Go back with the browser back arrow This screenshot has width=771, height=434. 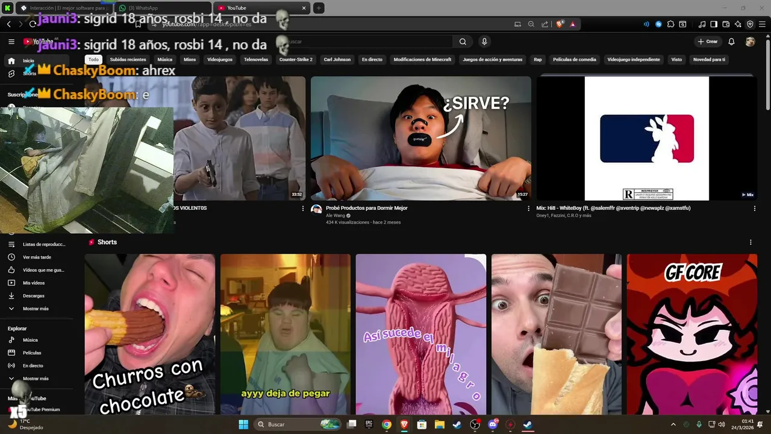pos(8,24)
